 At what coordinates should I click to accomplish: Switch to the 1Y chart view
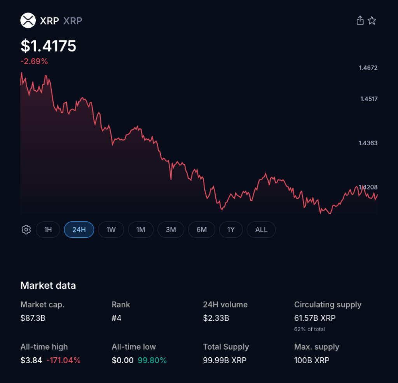[231, 230]
